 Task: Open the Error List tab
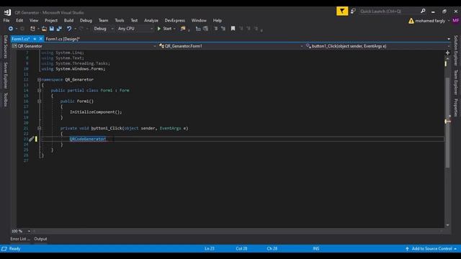pyautogui.click(x=20, y=239)
